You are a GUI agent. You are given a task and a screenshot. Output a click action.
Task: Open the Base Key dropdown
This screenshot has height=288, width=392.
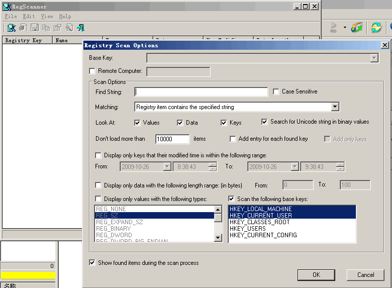coord(374,58)
